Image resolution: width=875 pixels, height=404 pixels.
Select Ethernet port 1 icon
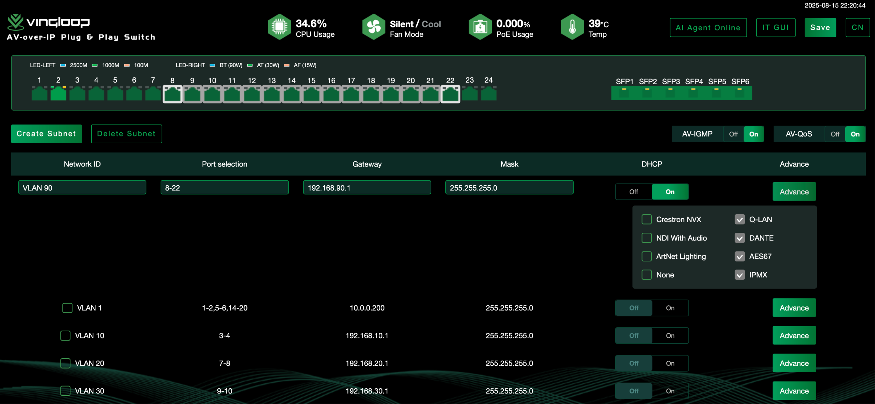pyautogui.click(x=39, y=93)
